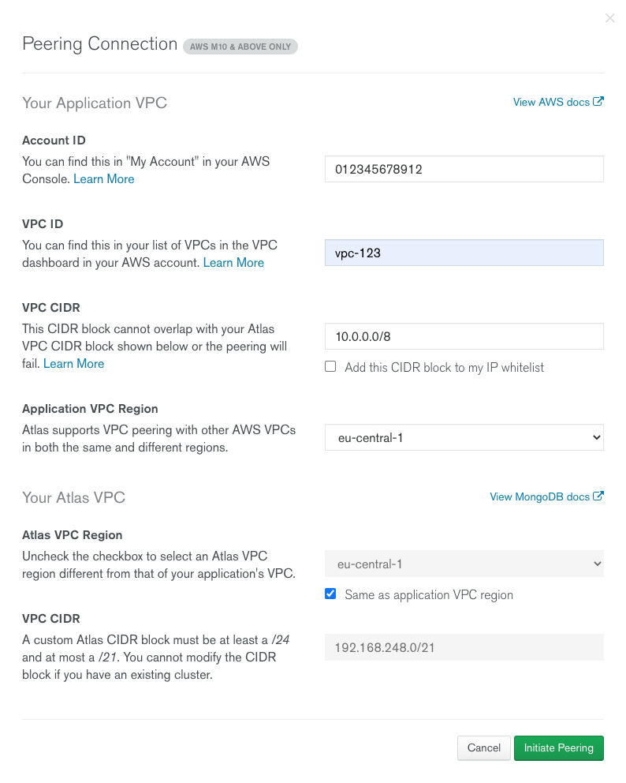Click the View AWS docs link
626x783 pixels.
[x=551, y=103]
